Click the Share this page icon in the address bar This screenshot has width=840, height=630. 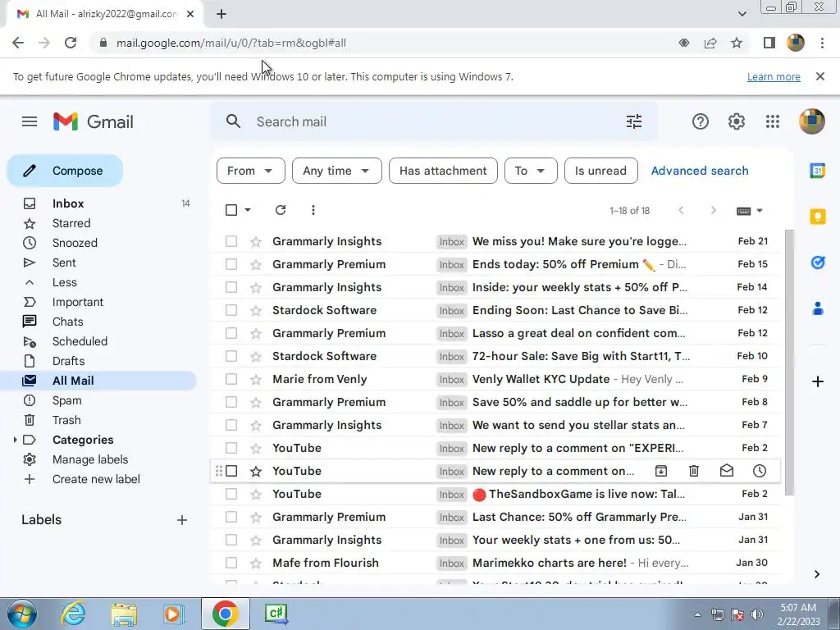pyautogui.click(x=710, y=43)
